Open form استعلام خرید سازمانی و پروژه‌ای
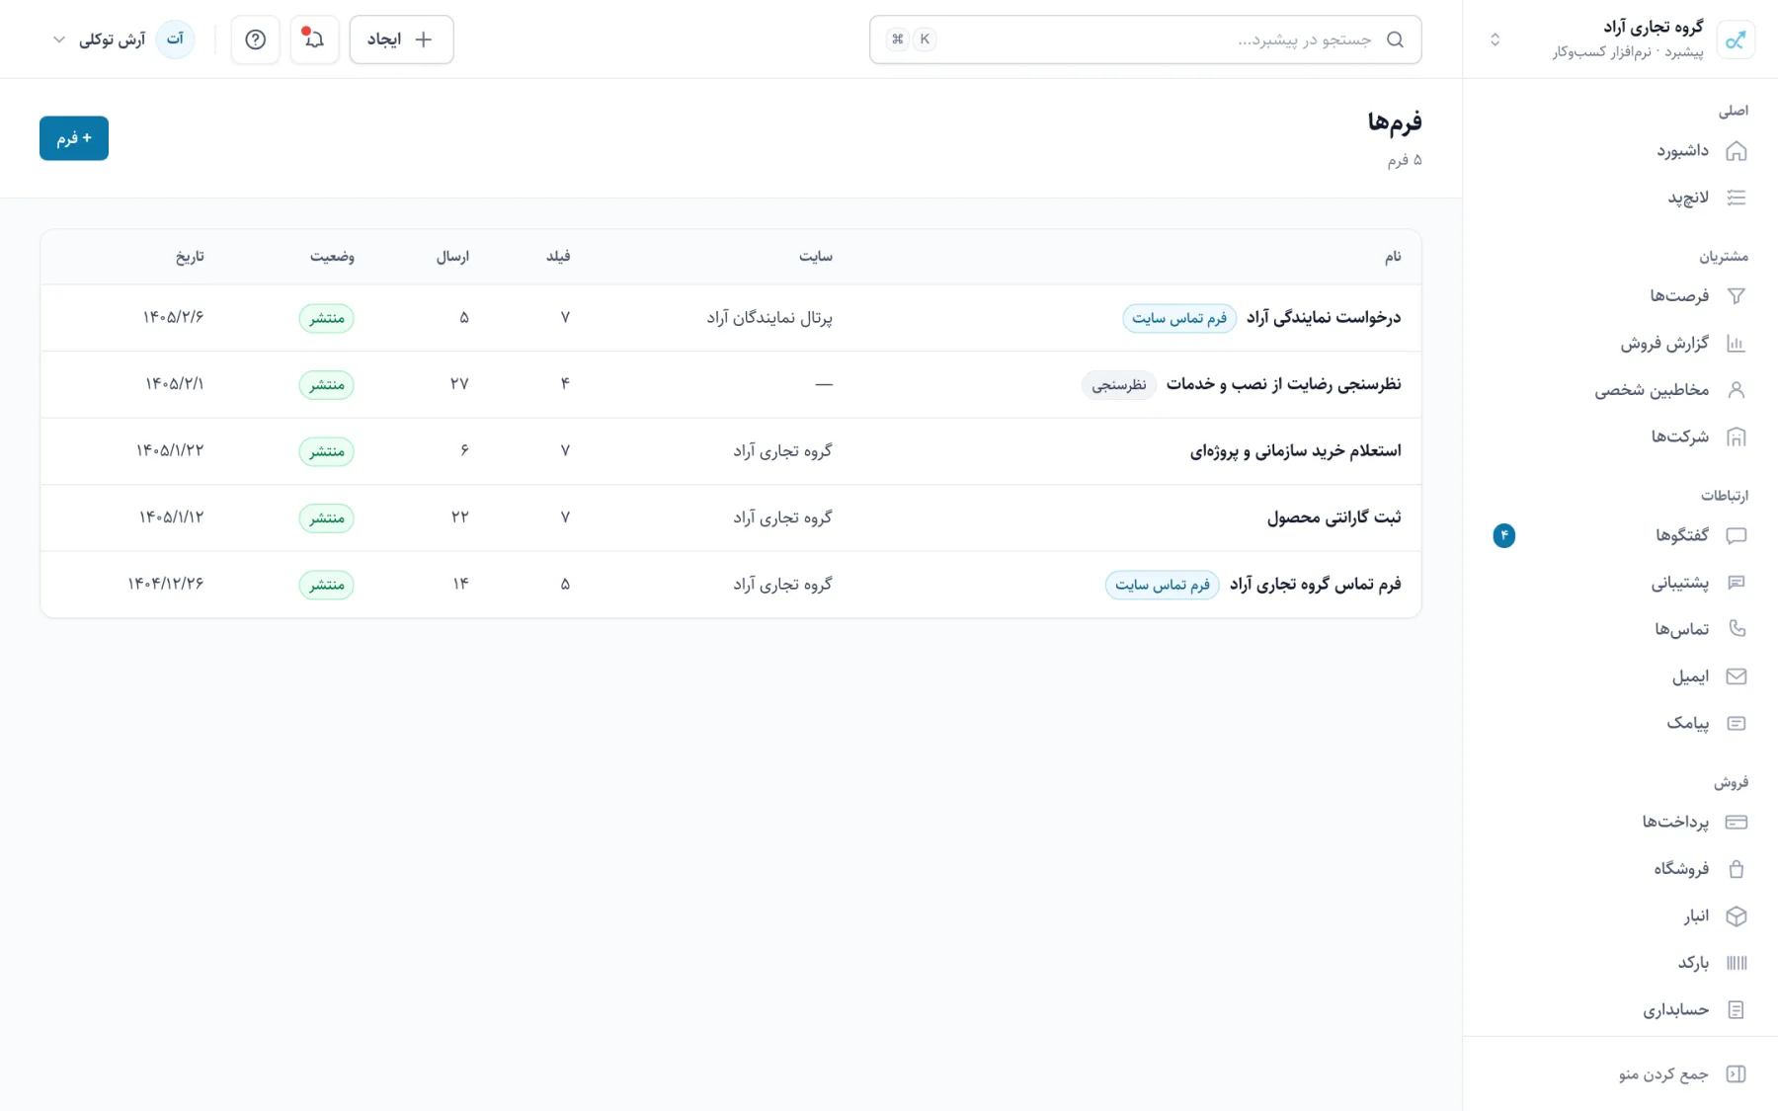1778x1111 pixels. coord(1295,451)
